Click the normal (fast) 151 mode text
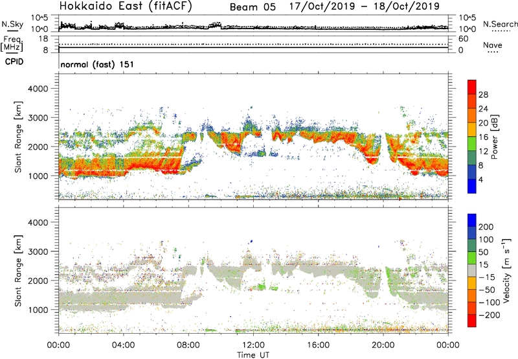This screenshot has width=518, height=359. (97, 64)
